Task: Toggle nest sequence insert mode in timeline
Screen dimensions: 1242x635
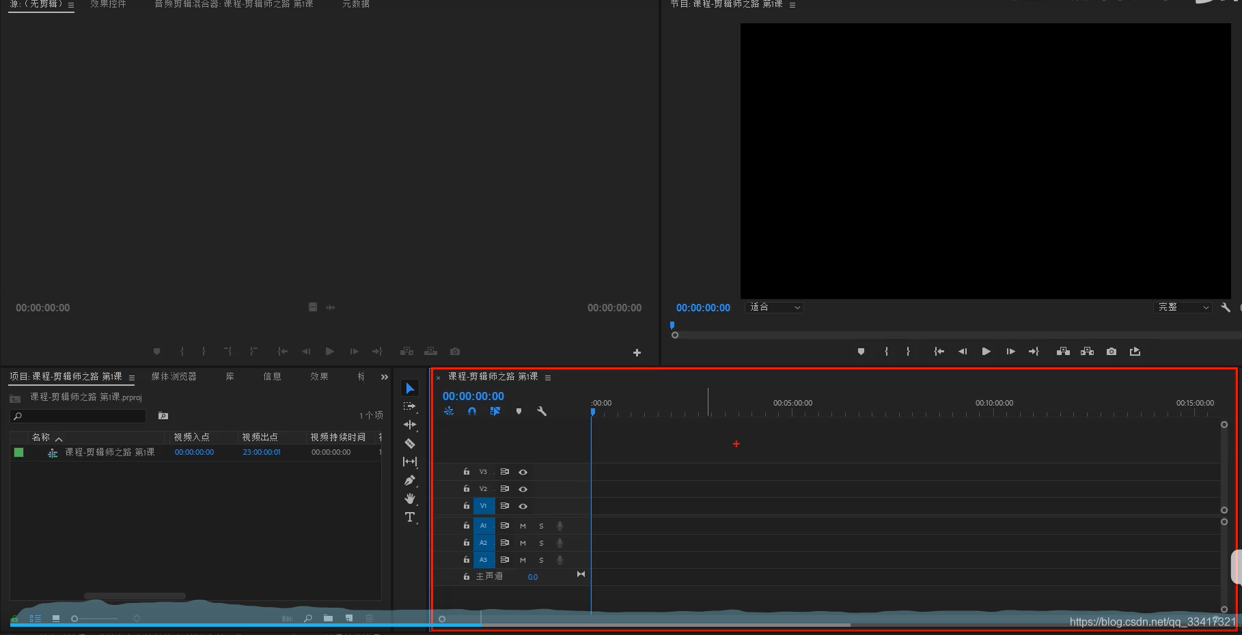Action: pyautogui.click(x=449, y=411)
